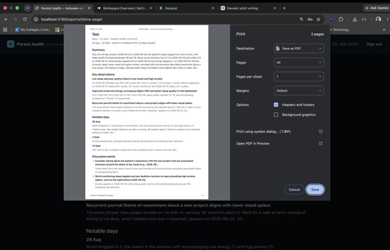Reload the current page
The image size is (390, 250).
(25, 19)
